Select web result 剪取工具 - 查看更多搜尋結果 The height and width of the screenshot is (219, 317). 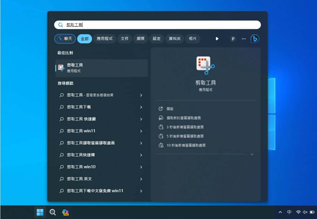[102, 95]
